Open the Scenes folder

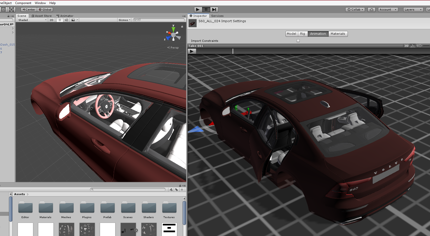tap(128, 210)
